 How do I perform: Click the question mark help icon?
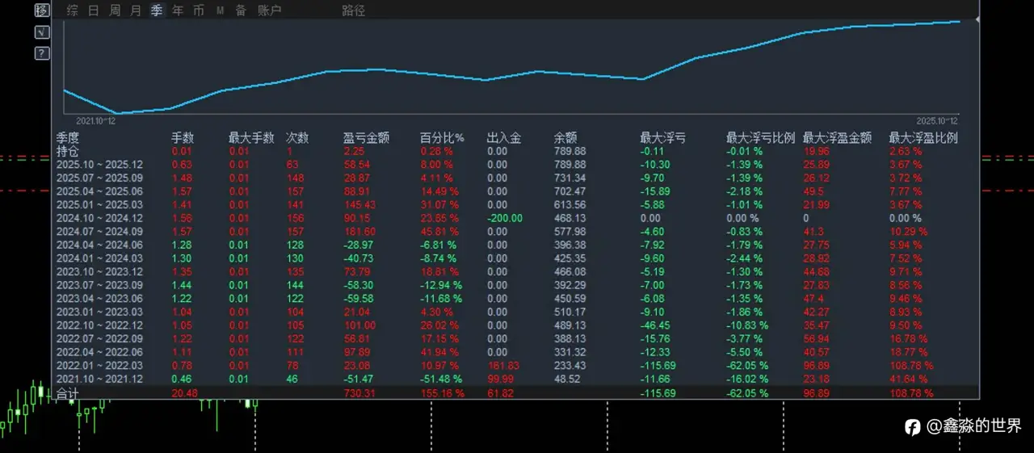[x=43, y=53]
